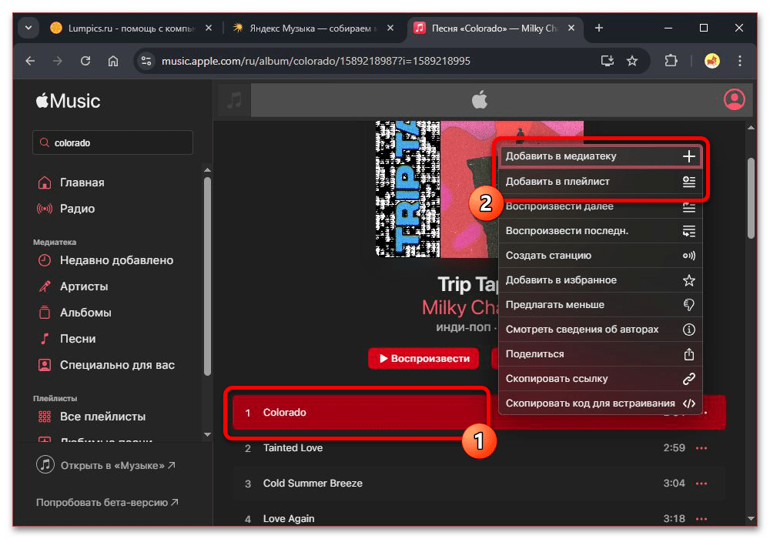Toggle favorite via Добавить в избранное star
770x539 pixels.
pyautogui.click(x=690, y=280)
